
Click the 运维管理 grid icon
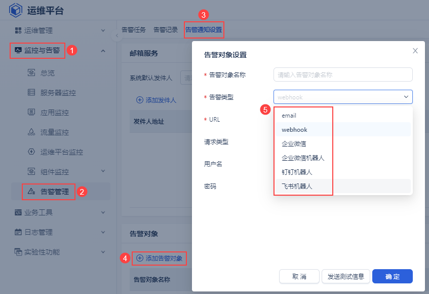(18, 30)
